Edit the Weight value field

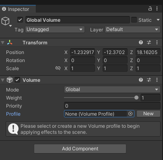pos(151,98)
